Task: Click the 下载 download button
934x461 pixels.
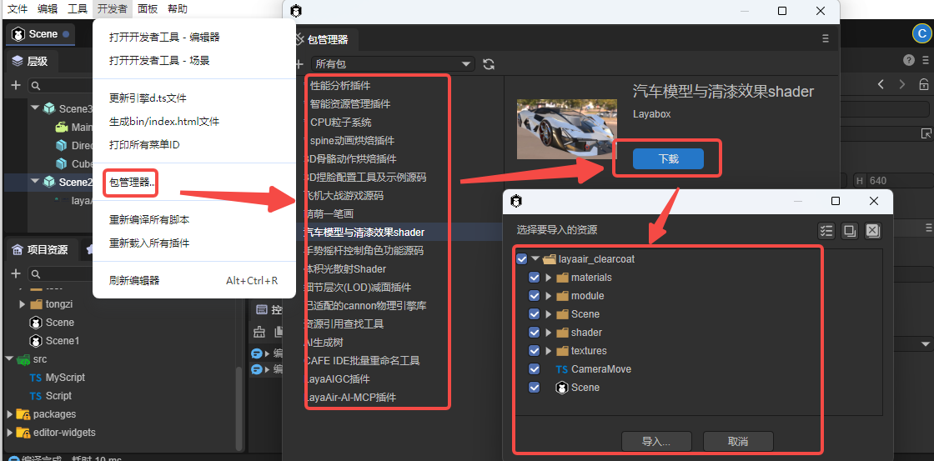Action: coord(668,159)
